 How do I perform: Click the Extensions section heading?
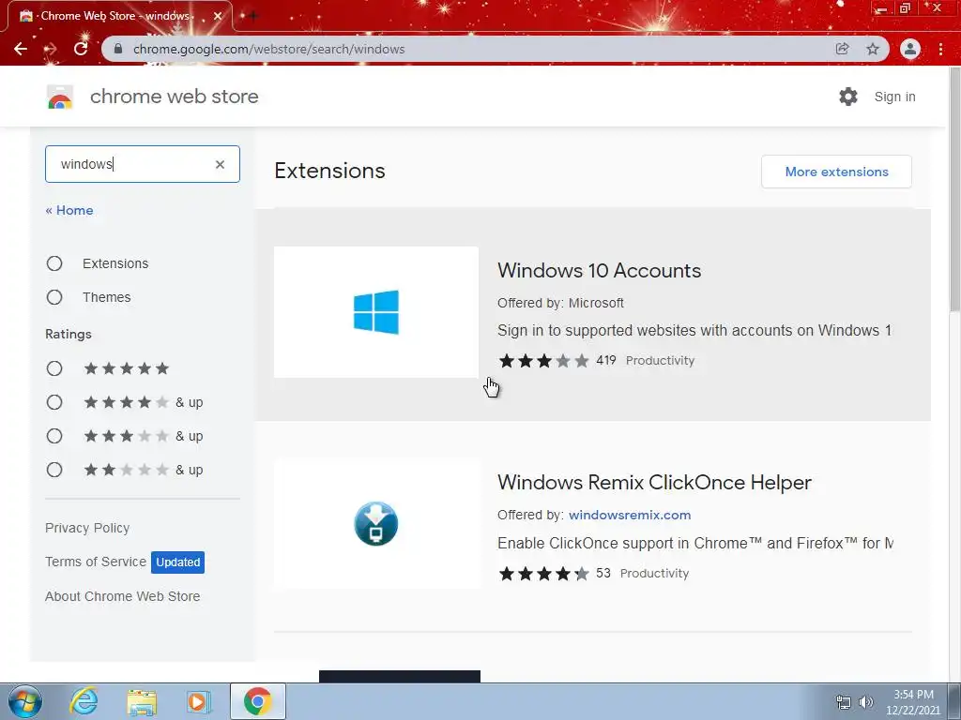329,171
